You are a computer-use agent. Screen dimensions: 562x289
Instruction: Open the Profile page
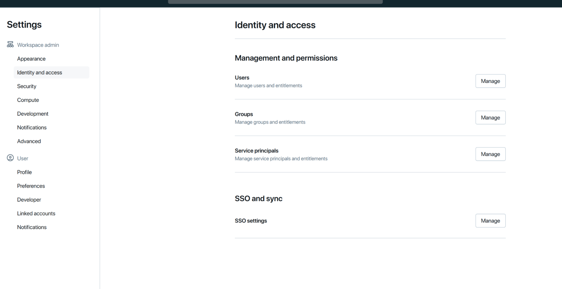pos(24,172)
